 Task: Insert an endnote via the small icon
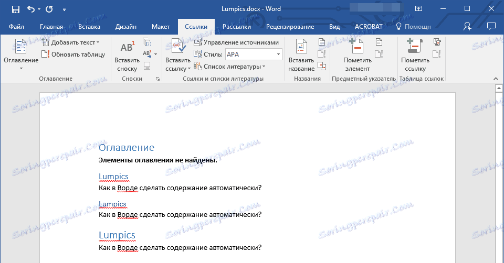[x=147, y=42]
